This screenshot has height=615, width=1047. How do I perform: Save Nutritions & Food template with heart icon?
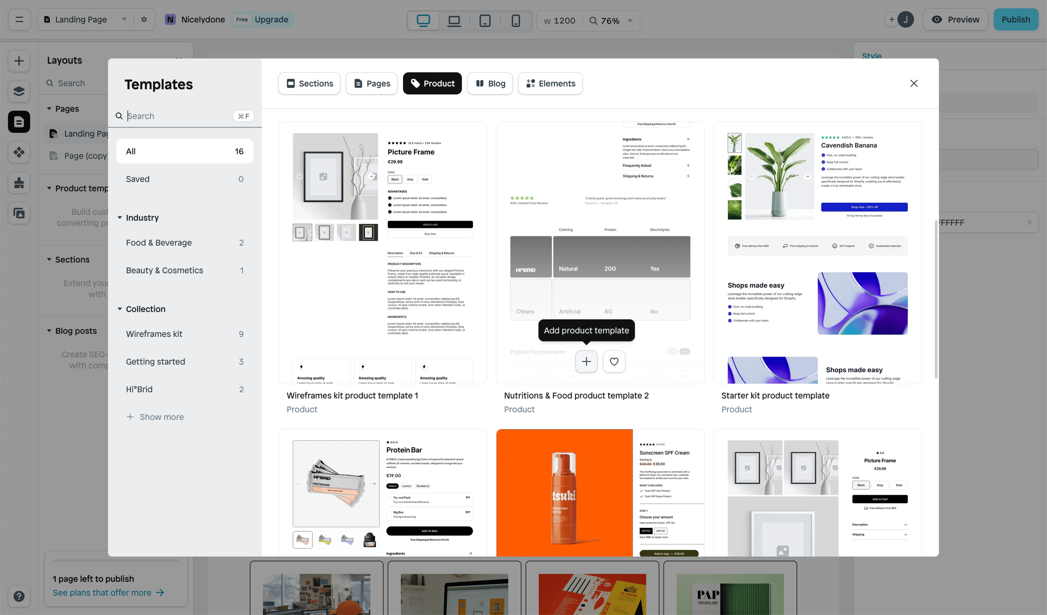point(614,361)
